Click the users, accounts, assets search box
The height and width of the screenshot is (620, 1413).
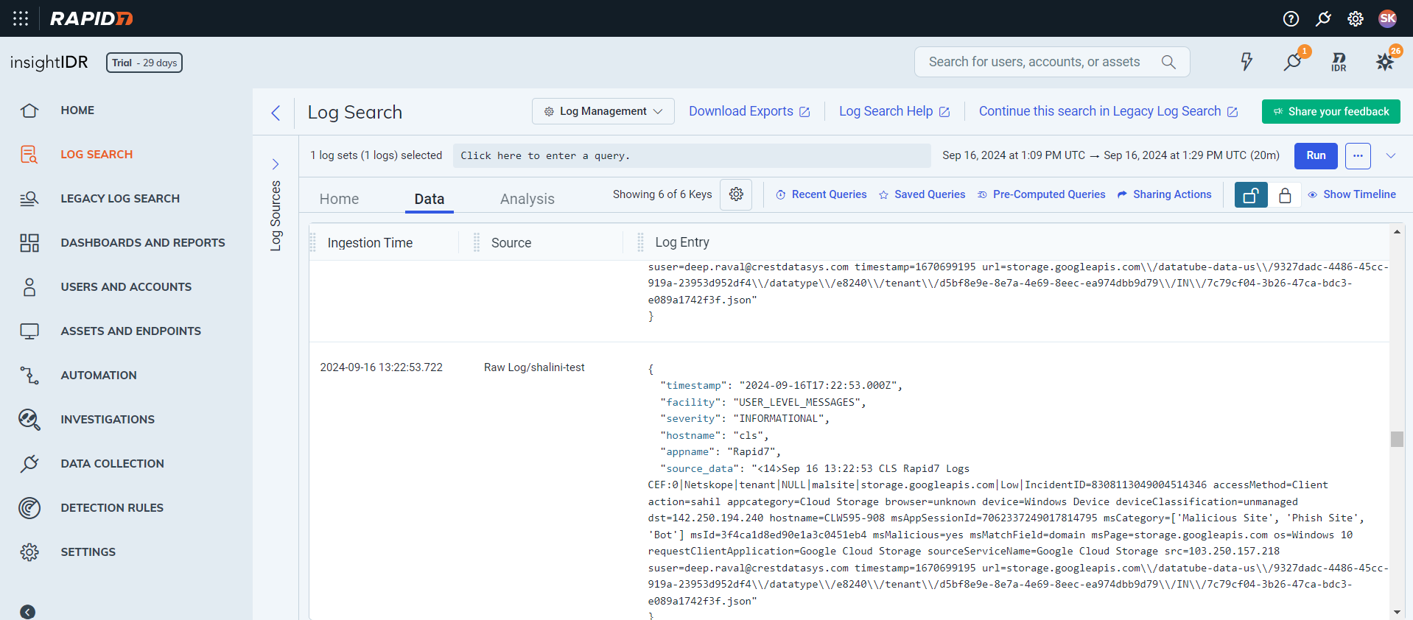pos(1052,62)
